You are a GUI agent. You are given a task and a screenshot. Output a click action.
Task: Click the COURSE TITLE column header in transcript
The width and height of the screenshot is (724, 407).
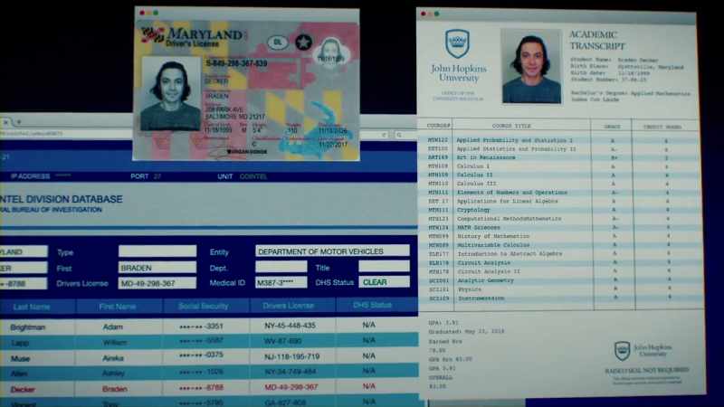click(x=511, y=126)
